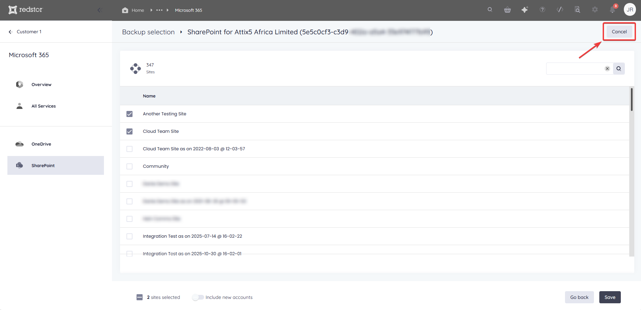Click the Another Testing Site row text

tap(164, 114)
